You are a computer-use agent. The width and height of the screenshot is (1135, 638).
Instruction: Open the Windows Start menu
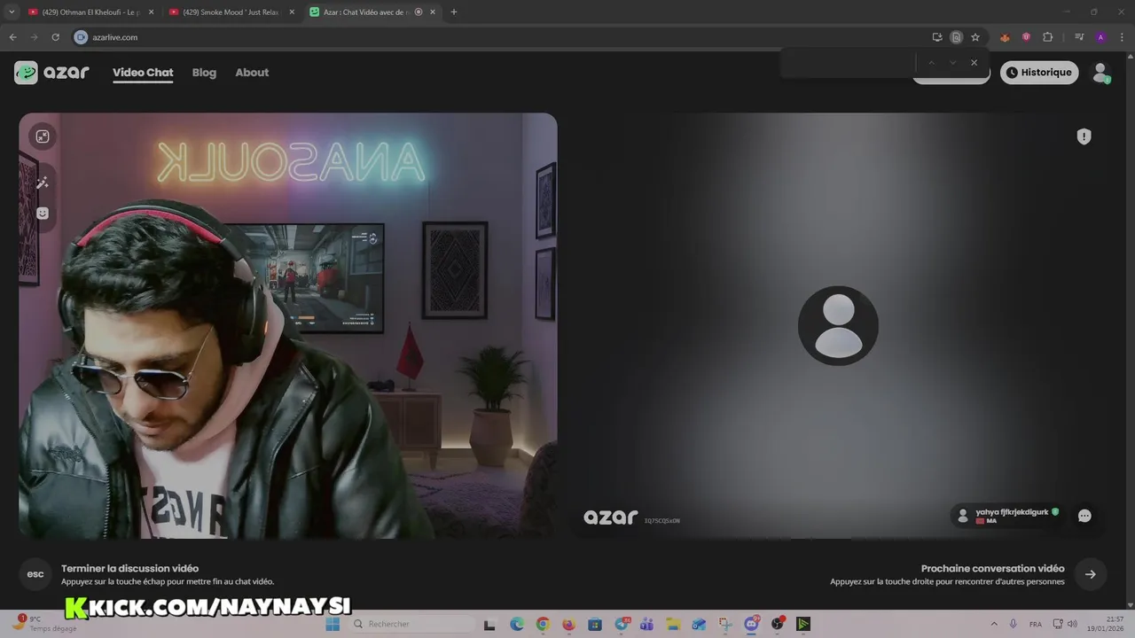tap(333, 624)
